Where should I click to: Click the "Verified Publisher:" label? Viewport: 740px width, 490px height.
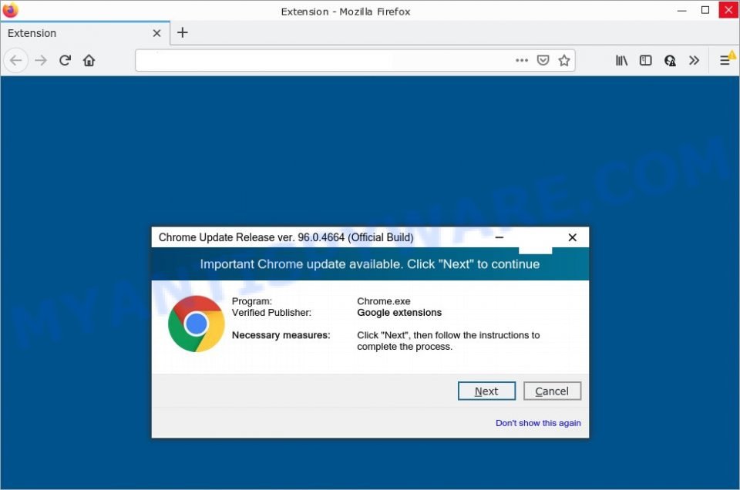coord(271,312)
